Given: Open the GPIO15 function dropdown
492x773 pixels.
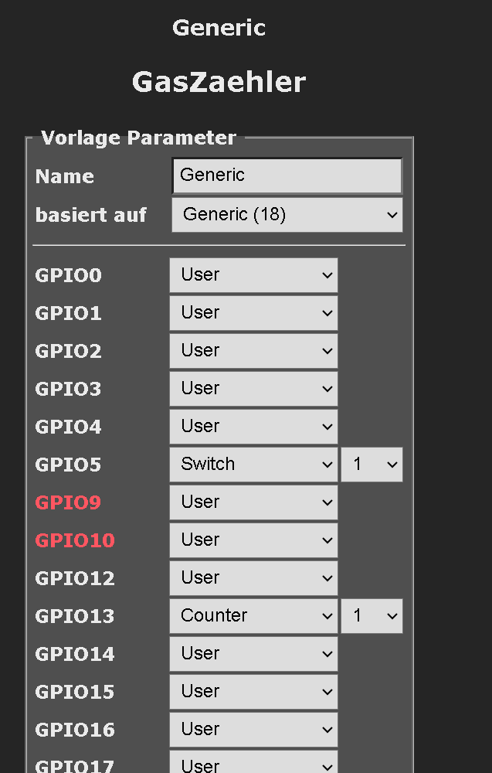Looking at the screenshot, I should pos(253,692).
